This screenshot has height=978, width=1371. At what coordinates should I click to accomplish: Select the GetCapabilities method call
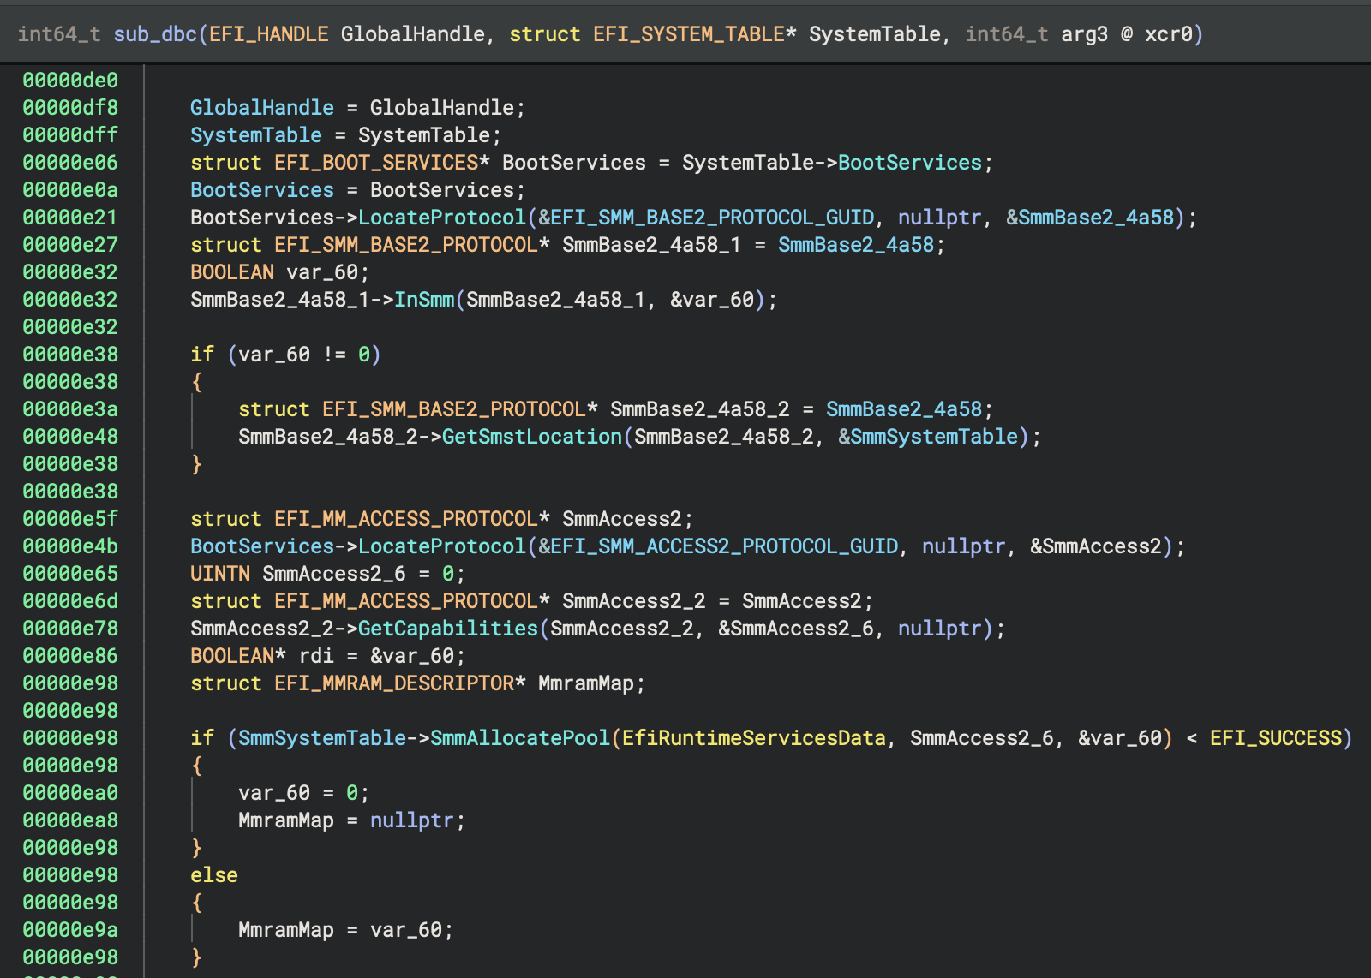pyautogui.click(x=447, y=629)
